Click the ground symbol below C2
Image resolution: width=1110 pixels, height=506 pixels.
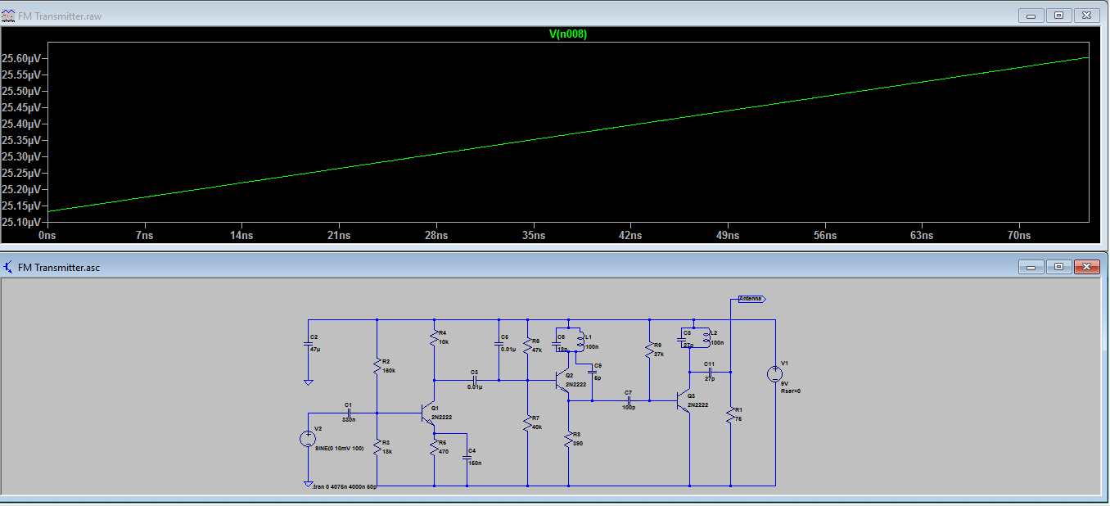point(308,382)
